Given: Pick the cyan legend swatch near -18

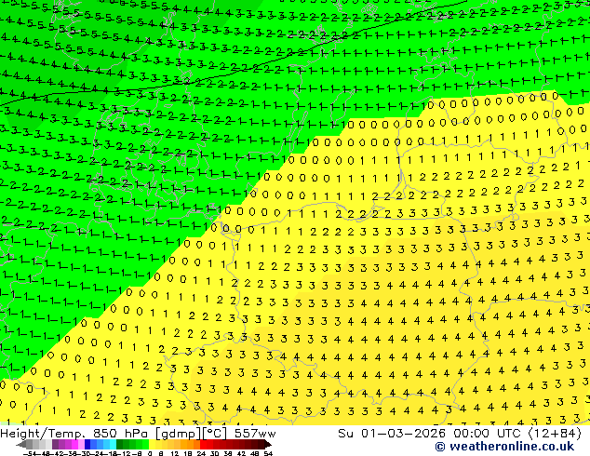Looking at the screenshot, I should [114, 445].
